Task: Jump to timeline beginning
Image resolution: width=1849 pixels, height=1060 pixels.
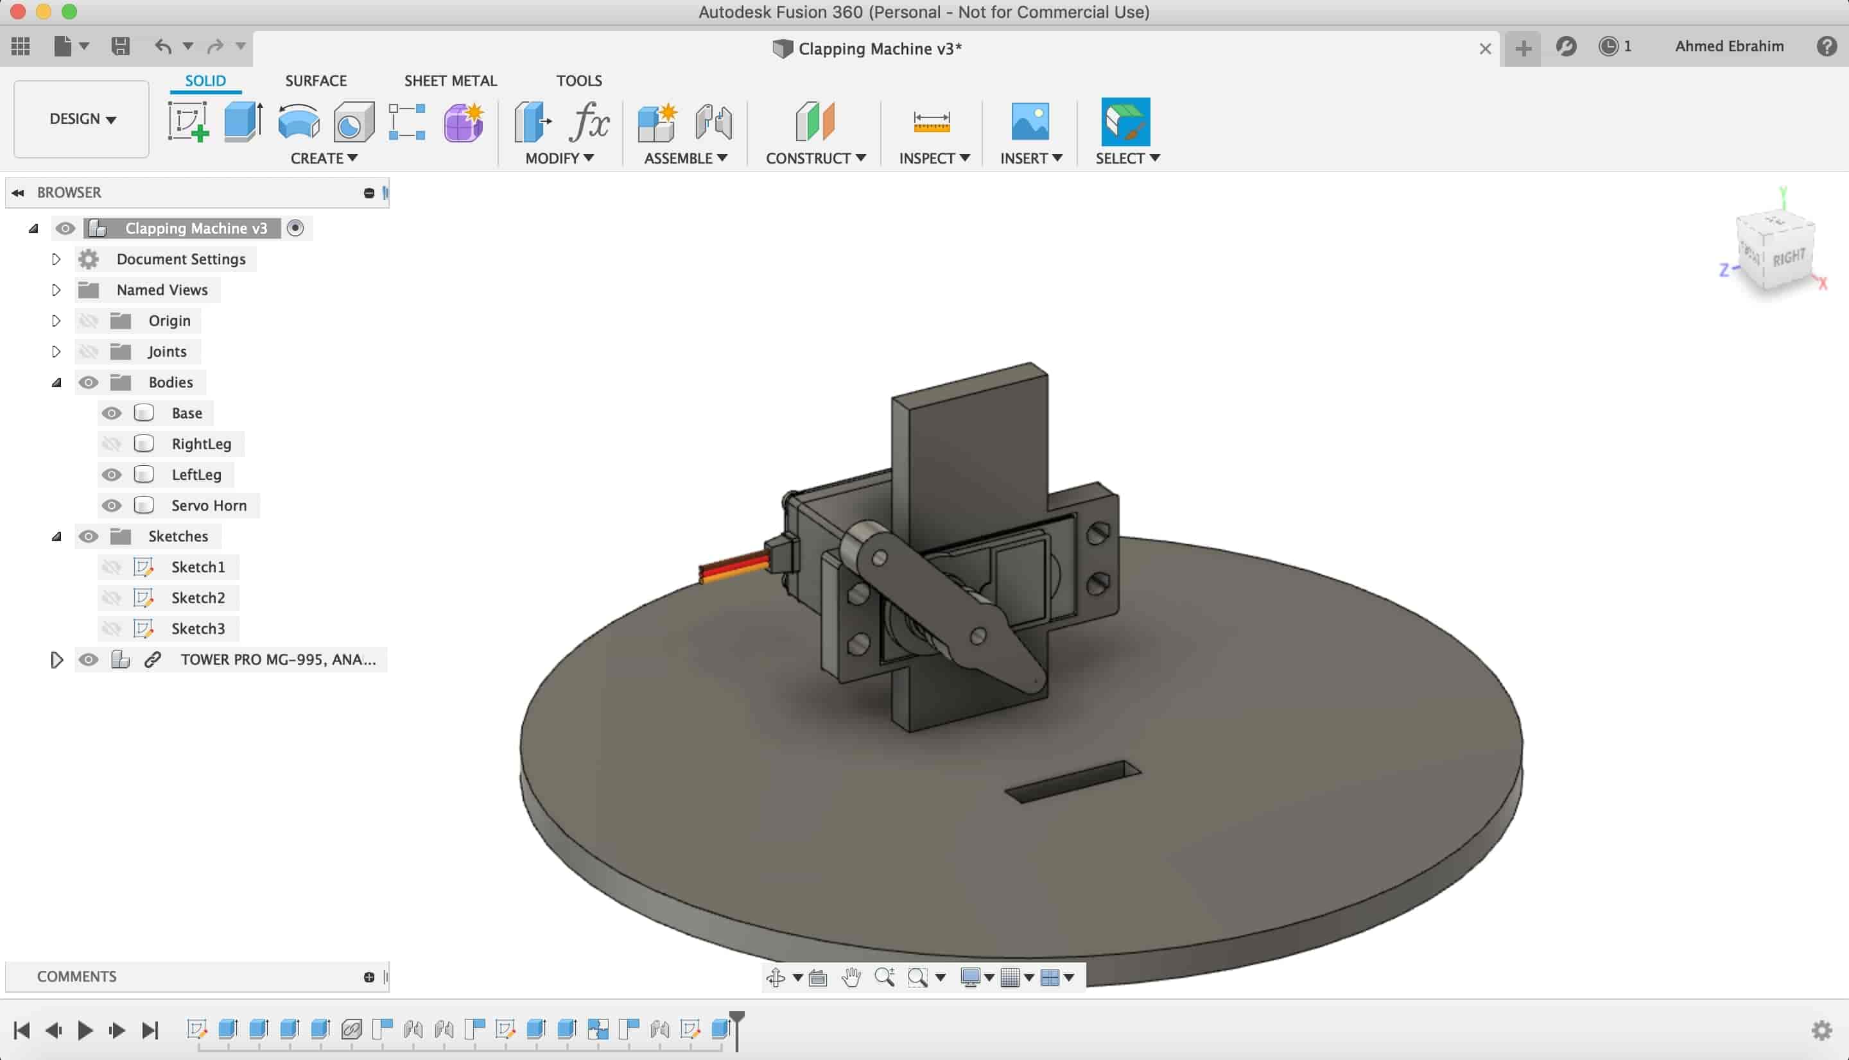Action: [21, 1030]
